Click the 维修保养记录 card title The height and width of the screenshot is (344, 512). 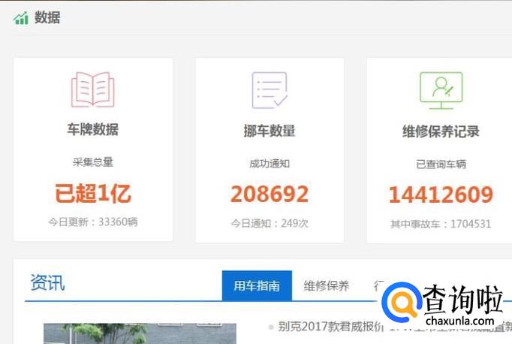441,131
